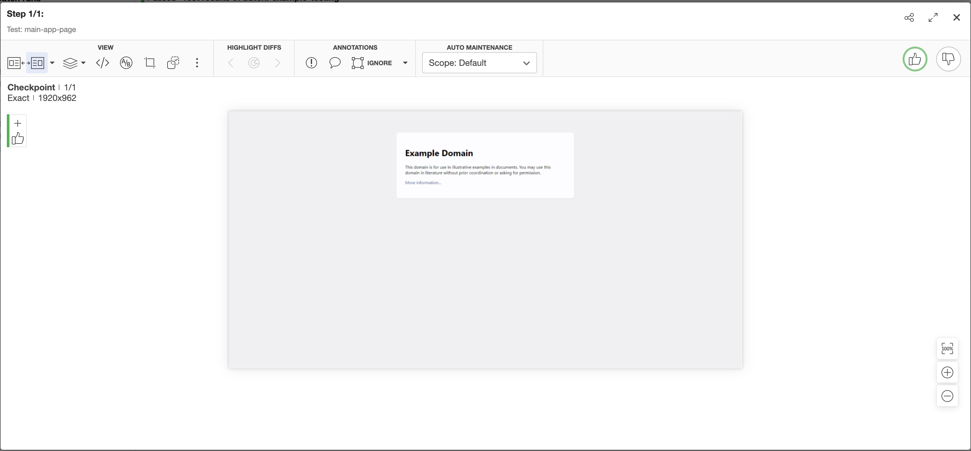The height and width of the screenshot is (451, 971).
Task: Open the more view options kebab menu
Action: pos(197,62)
